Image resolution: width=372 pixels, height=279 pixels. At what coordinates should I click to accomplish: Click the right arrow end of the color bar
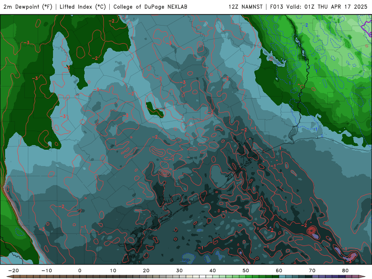pyautogui.click(x=362, y=276)
